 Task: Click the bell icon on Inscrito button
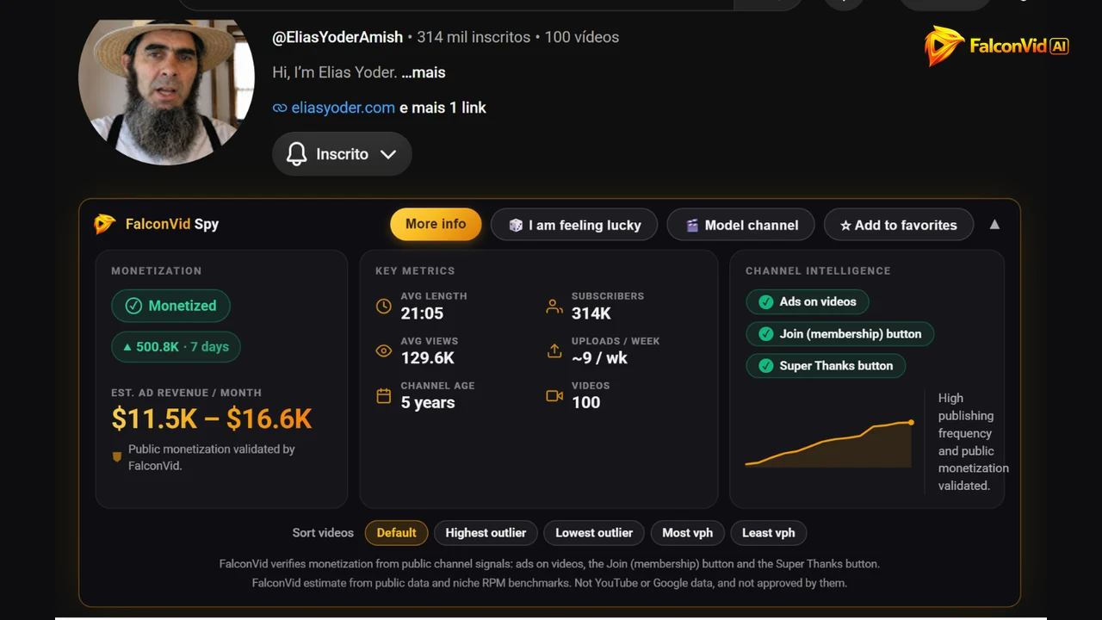[297, 154]
